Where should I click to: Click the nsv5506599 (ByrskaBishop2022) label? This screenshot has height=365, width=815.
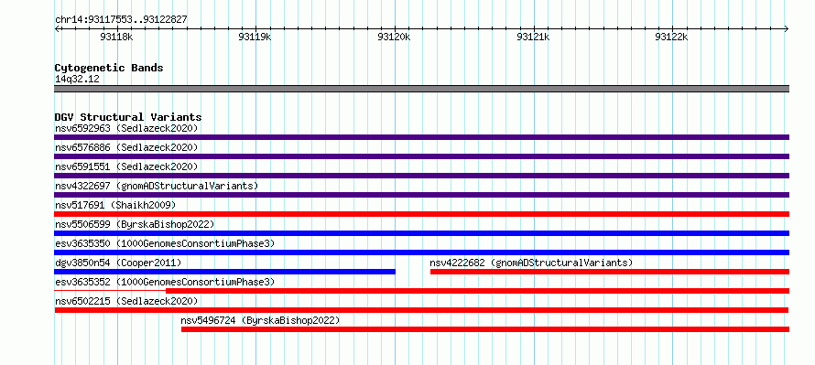[x=135, y=224]
